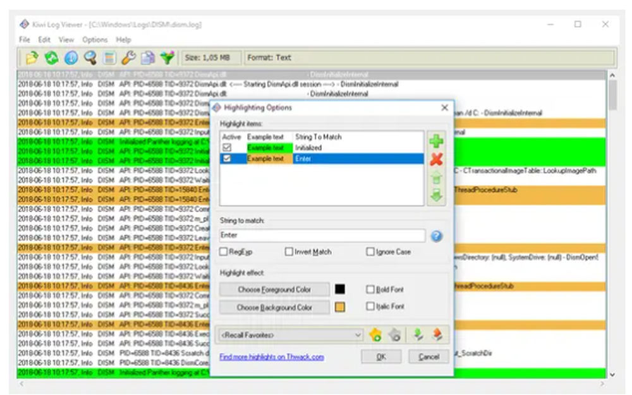Click the Kiwi Log Viewer title bar icon
This screenshot has width=632, height=395.
coord(24,24)
